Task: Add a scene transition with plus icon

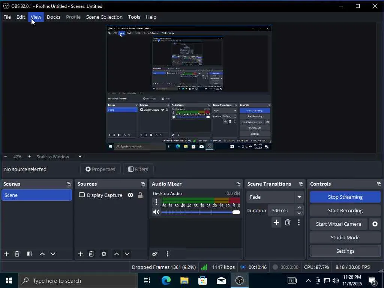Action: click(276, 222)
